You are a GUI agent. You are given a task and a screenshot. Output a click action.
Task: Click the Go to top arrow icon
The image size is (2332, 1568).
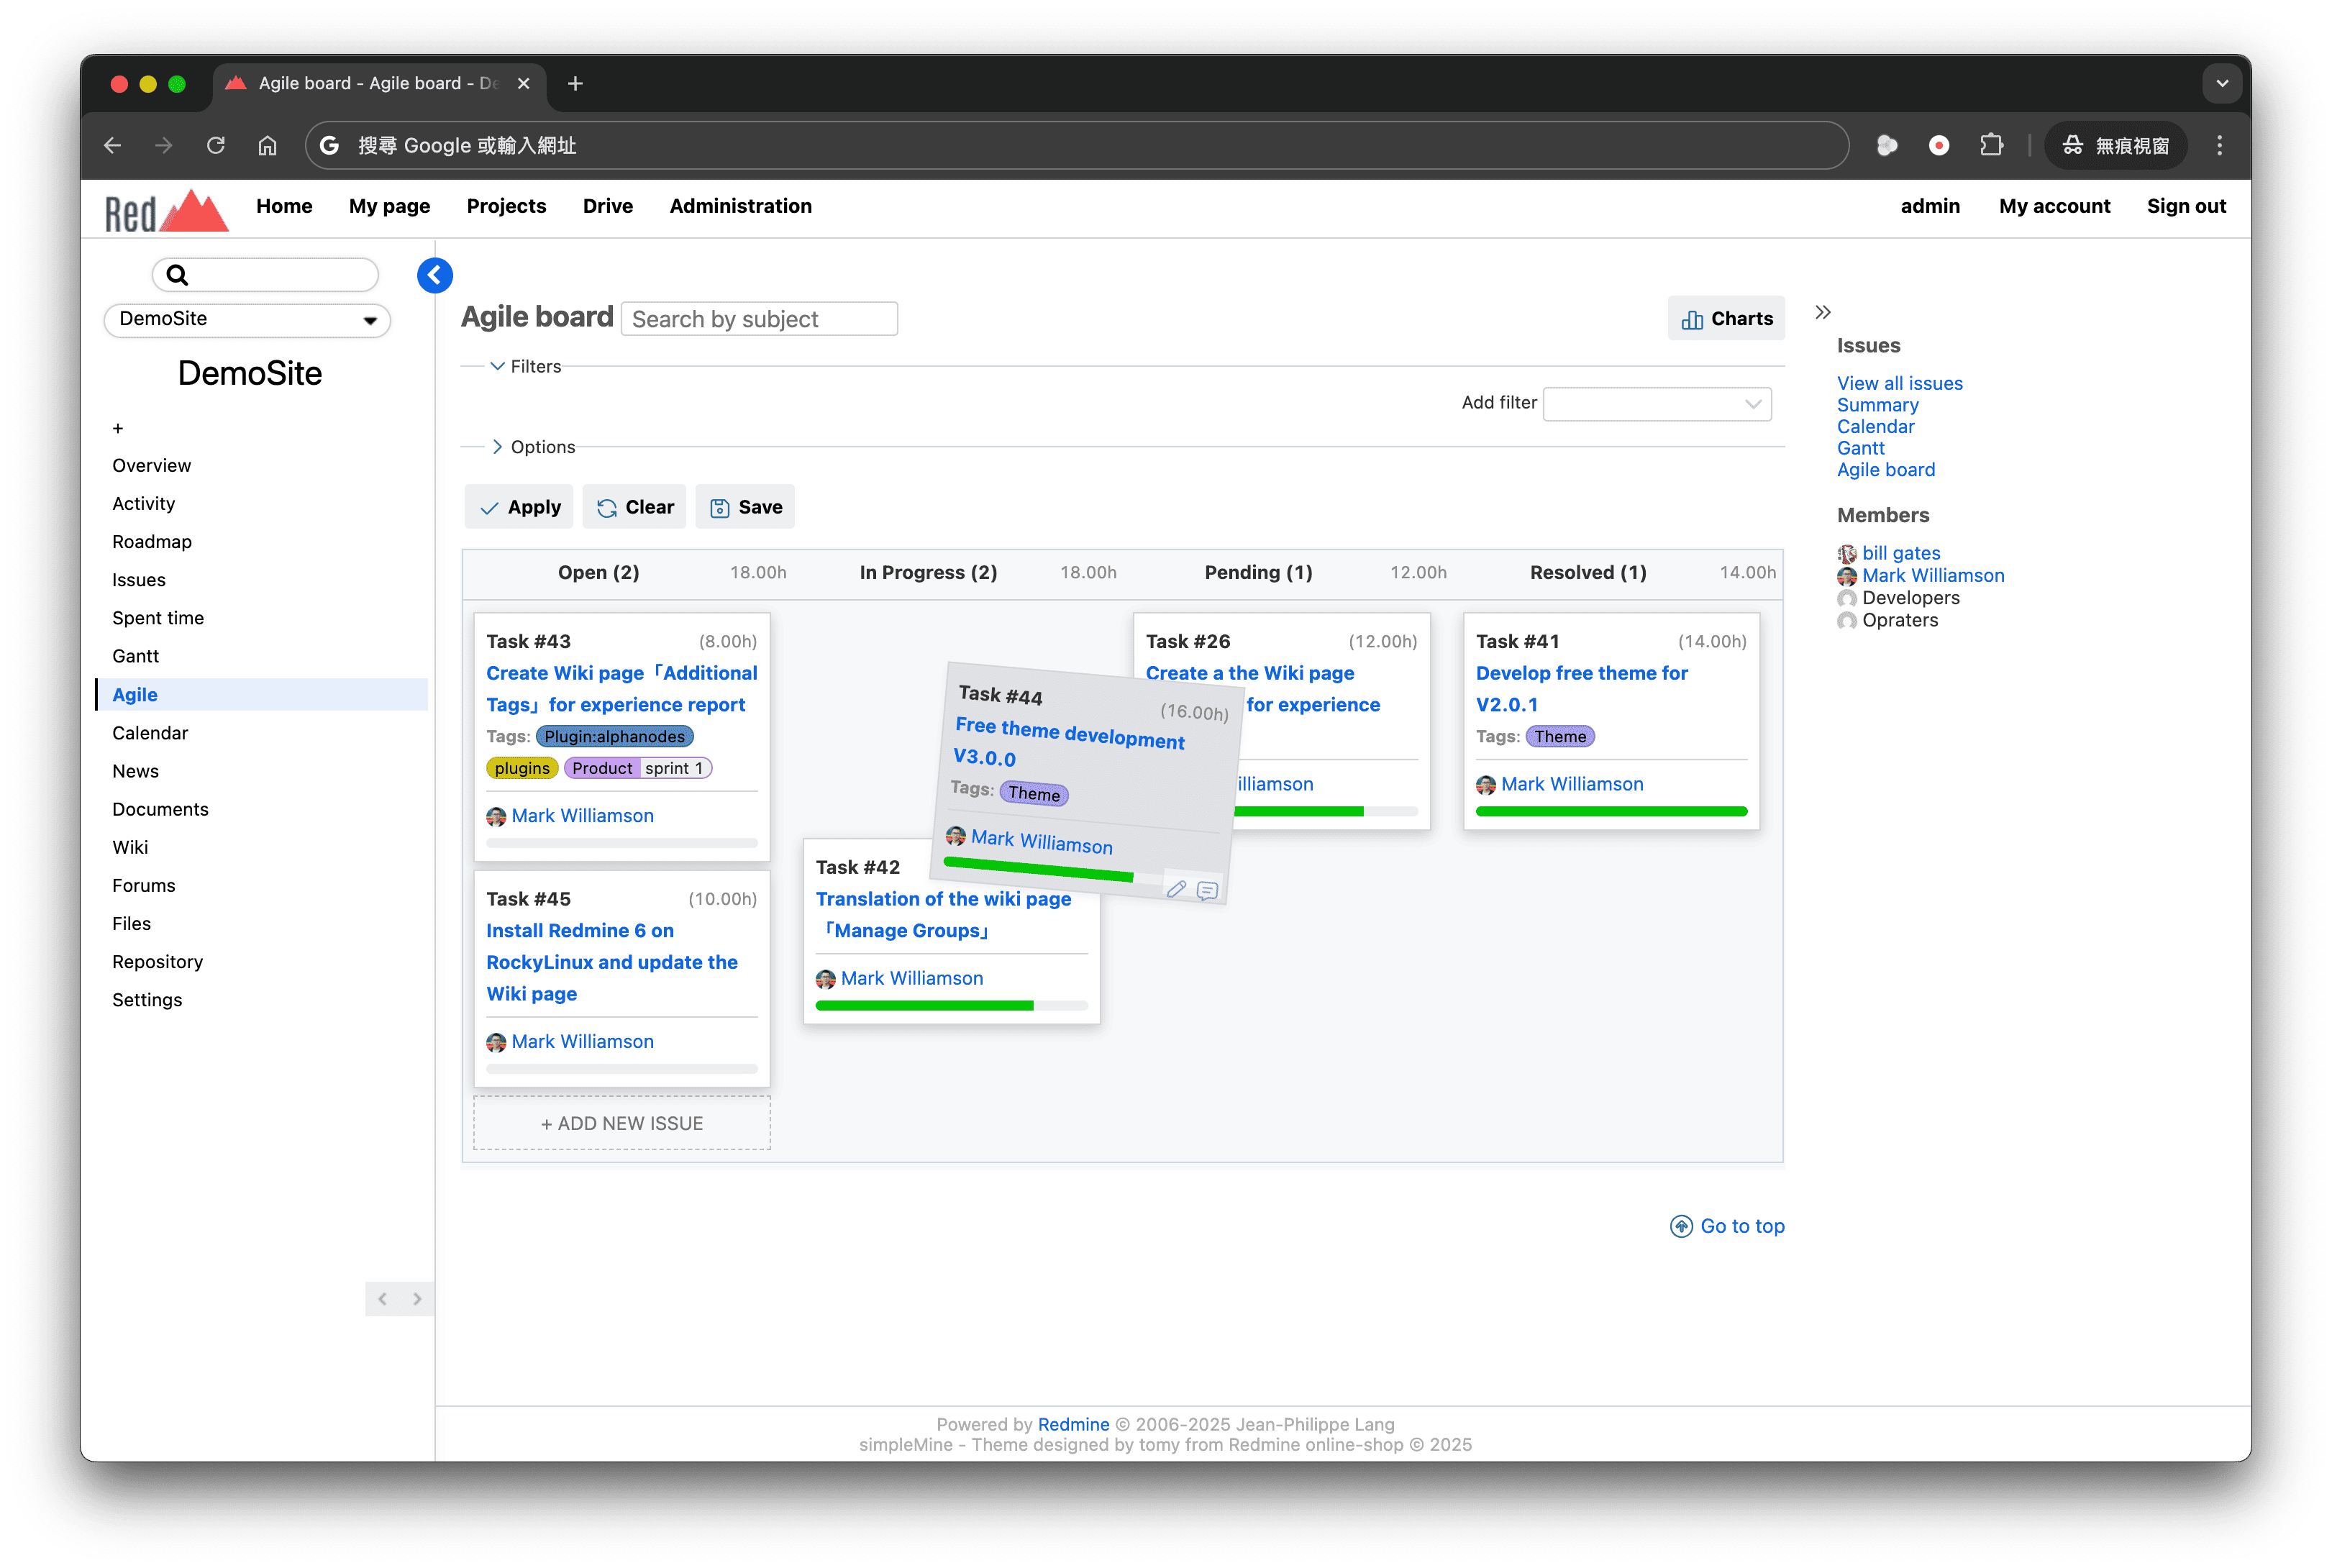1681,1226
